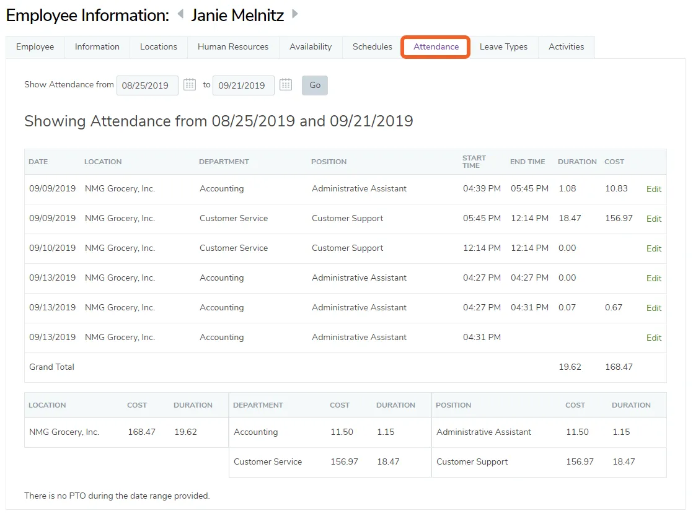
Task: Edit the 09/13/2019 entry ending 04:27 PM
Action: click(654, 278)
